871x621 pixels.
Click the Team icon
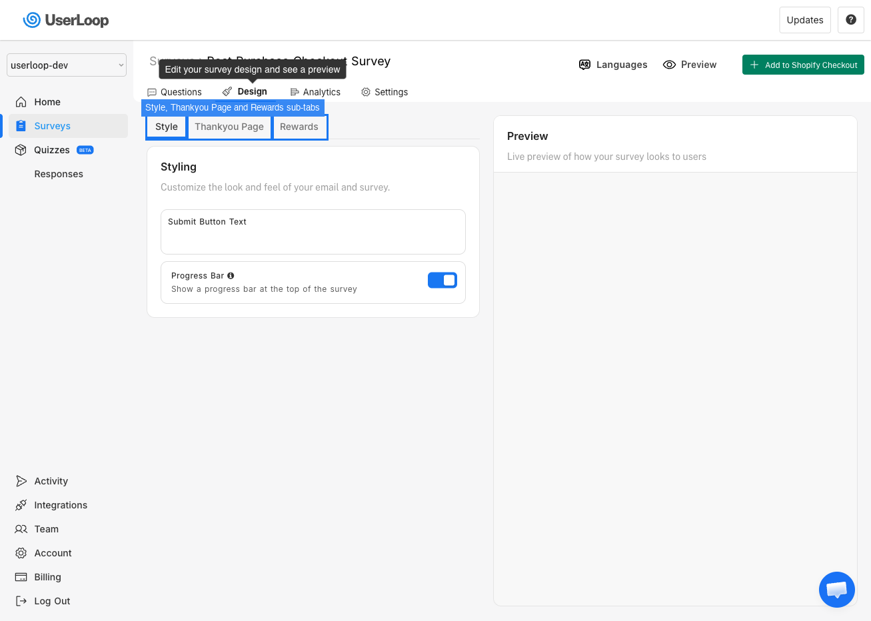(22, 528)
